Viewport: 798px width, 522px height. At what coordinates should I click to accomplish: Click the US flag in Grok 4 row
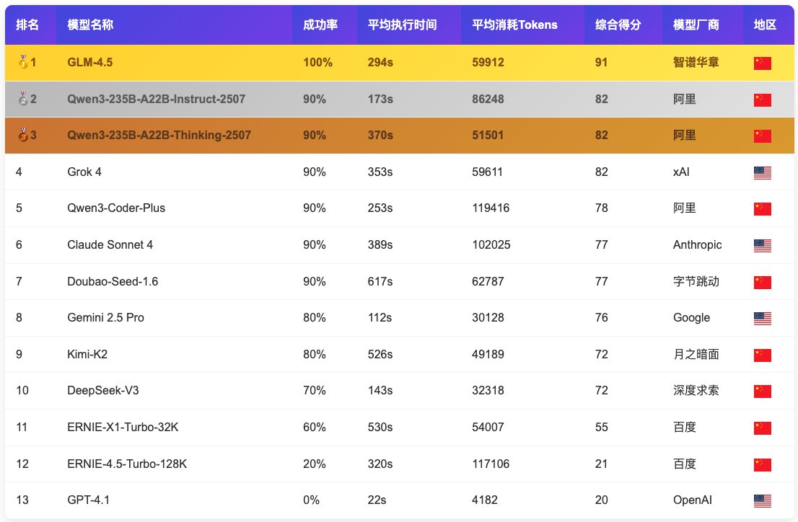pyautogui.click(x=763, y=173)
